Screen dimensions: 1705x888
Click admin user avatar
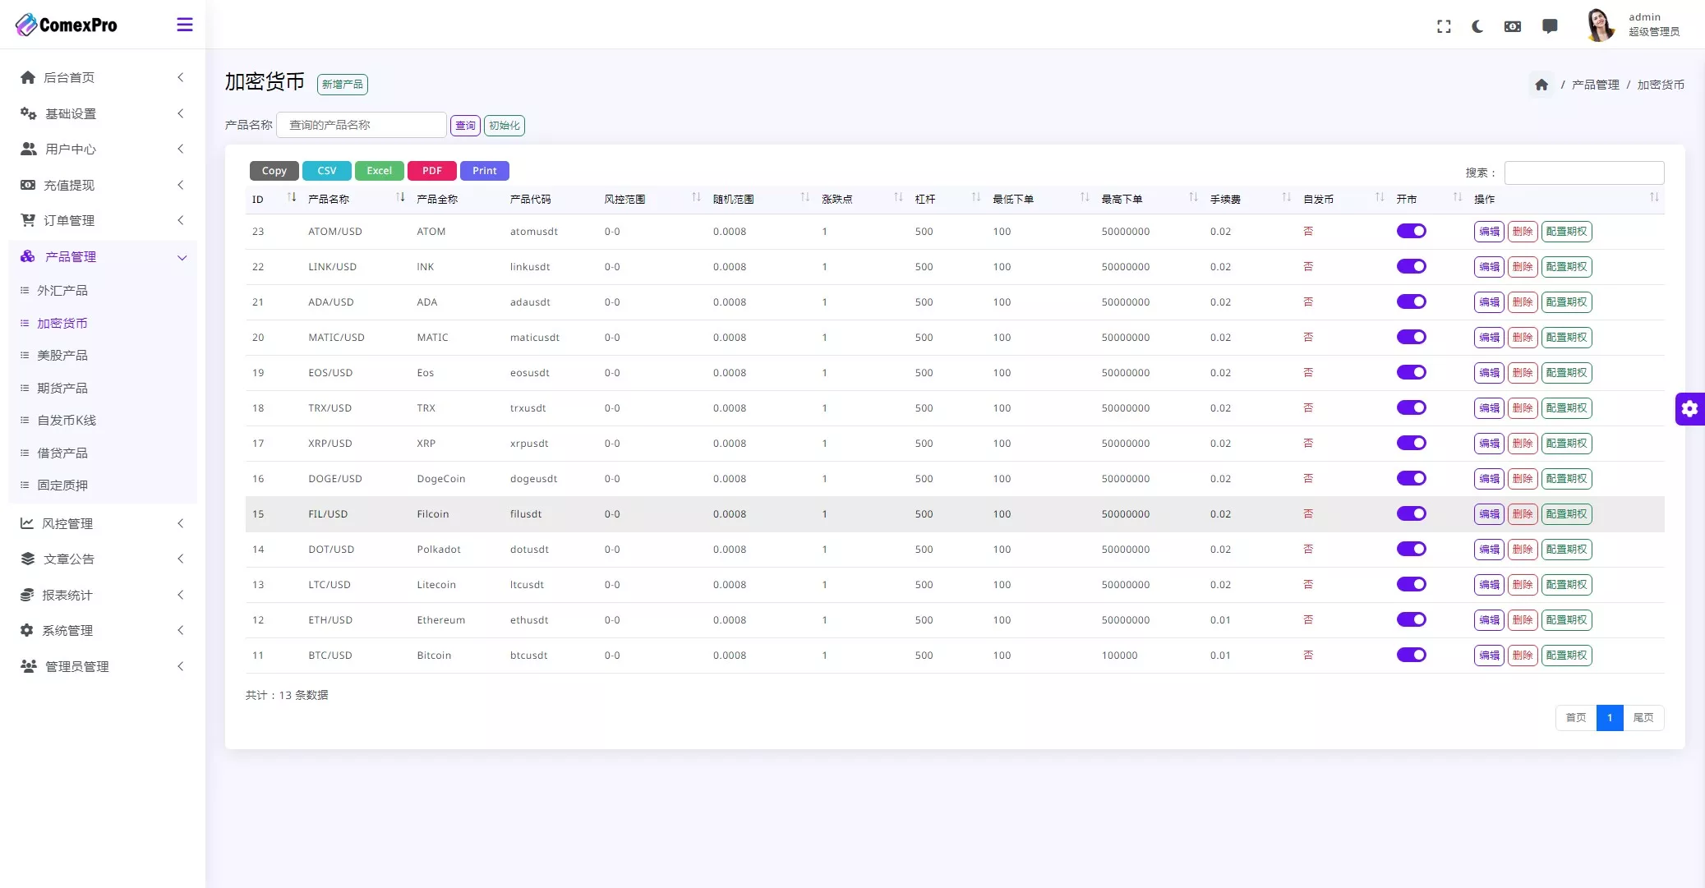[1599, 25]
